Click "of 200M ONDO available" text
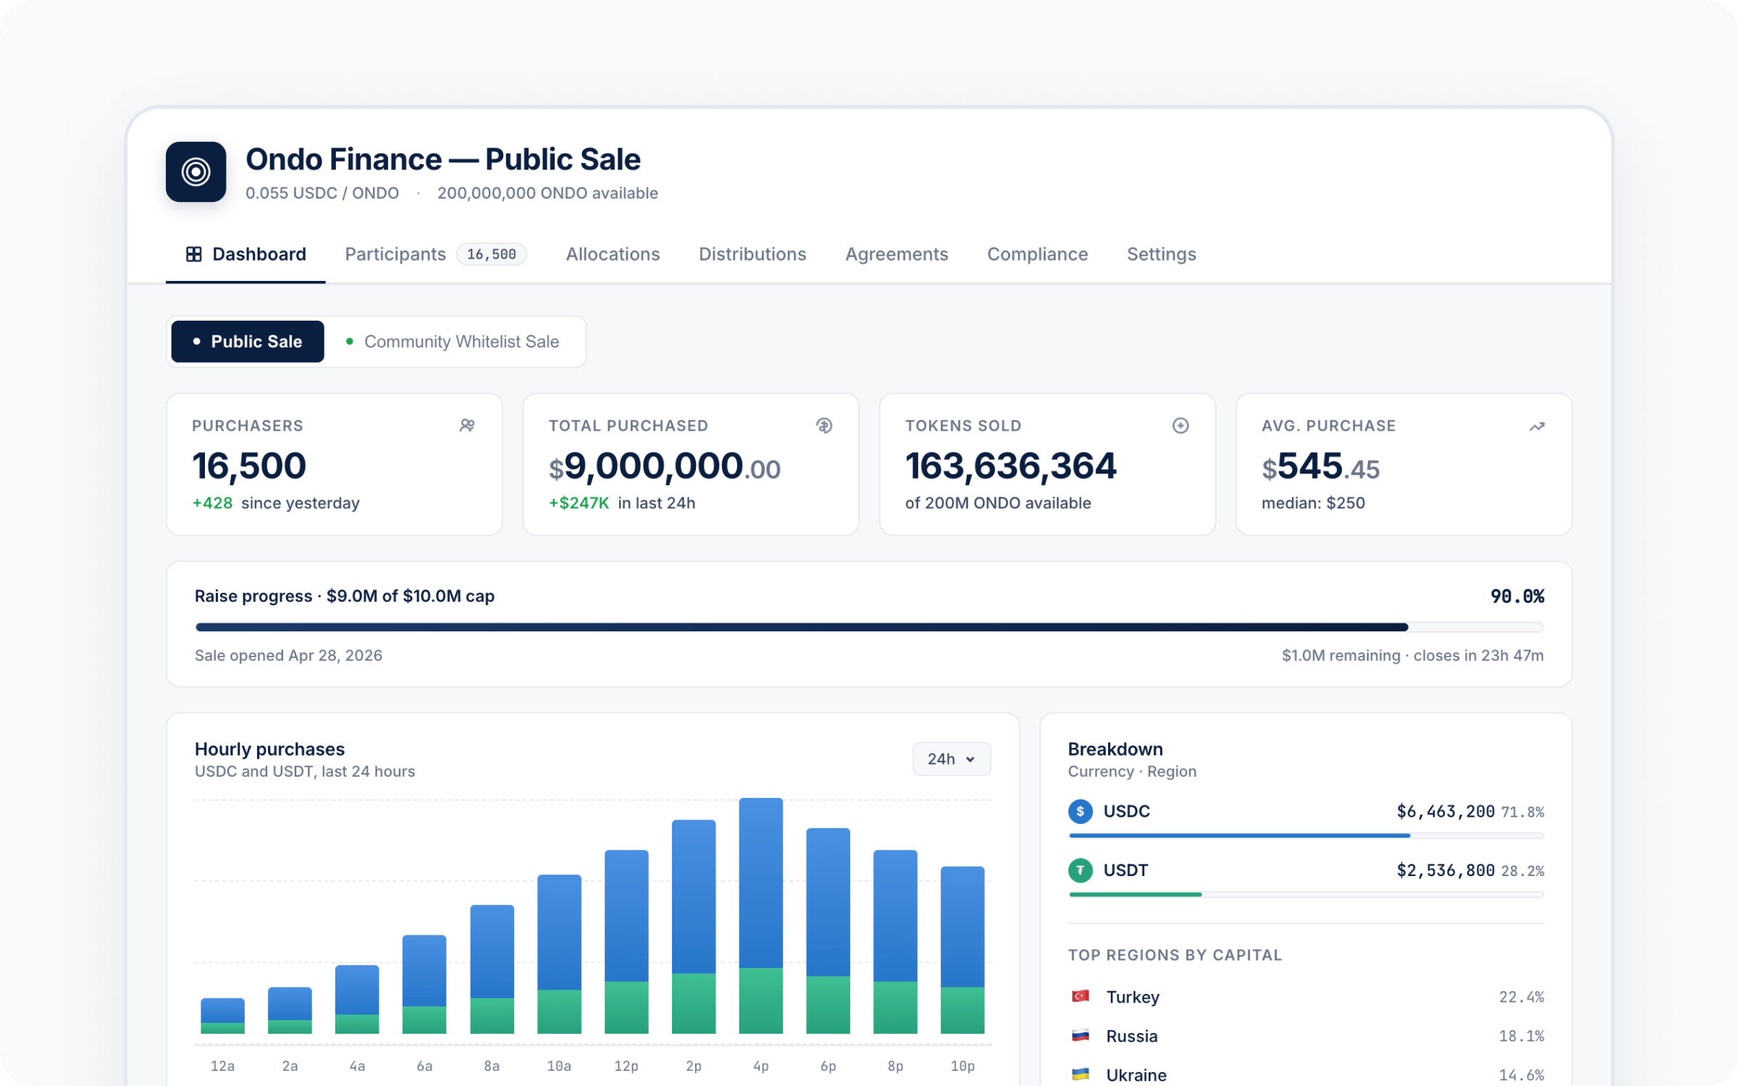Viewport: 1738px width, 1086px height. pos(998,502)
